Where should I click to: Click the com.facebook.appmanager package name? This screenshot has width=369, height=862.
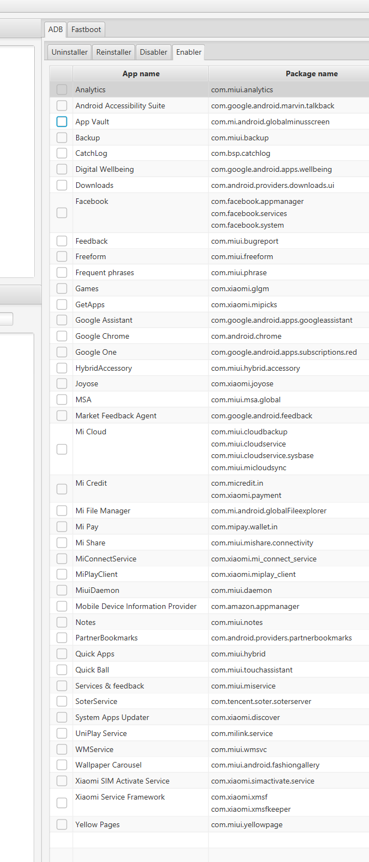coord(258,201)
